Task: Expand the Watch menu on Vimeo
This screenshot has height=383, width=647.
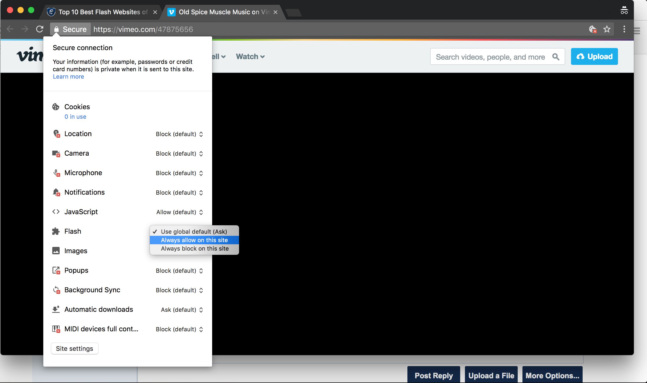Action: (x=250, y=56)
